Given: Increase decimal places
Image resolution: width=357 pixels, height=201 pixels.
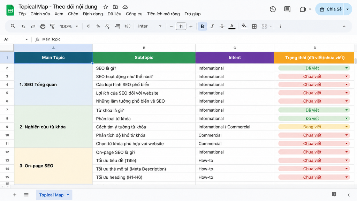Looking at the screenshot, I should click(x=117, y=26).
